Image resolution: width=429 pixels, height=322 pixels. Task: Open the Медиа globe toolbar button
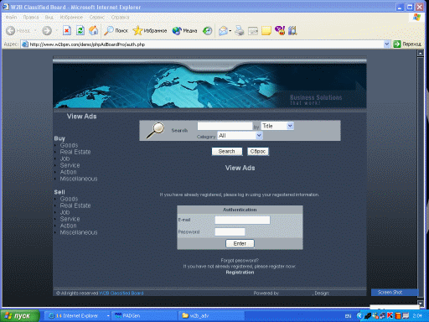pos(184,30)
